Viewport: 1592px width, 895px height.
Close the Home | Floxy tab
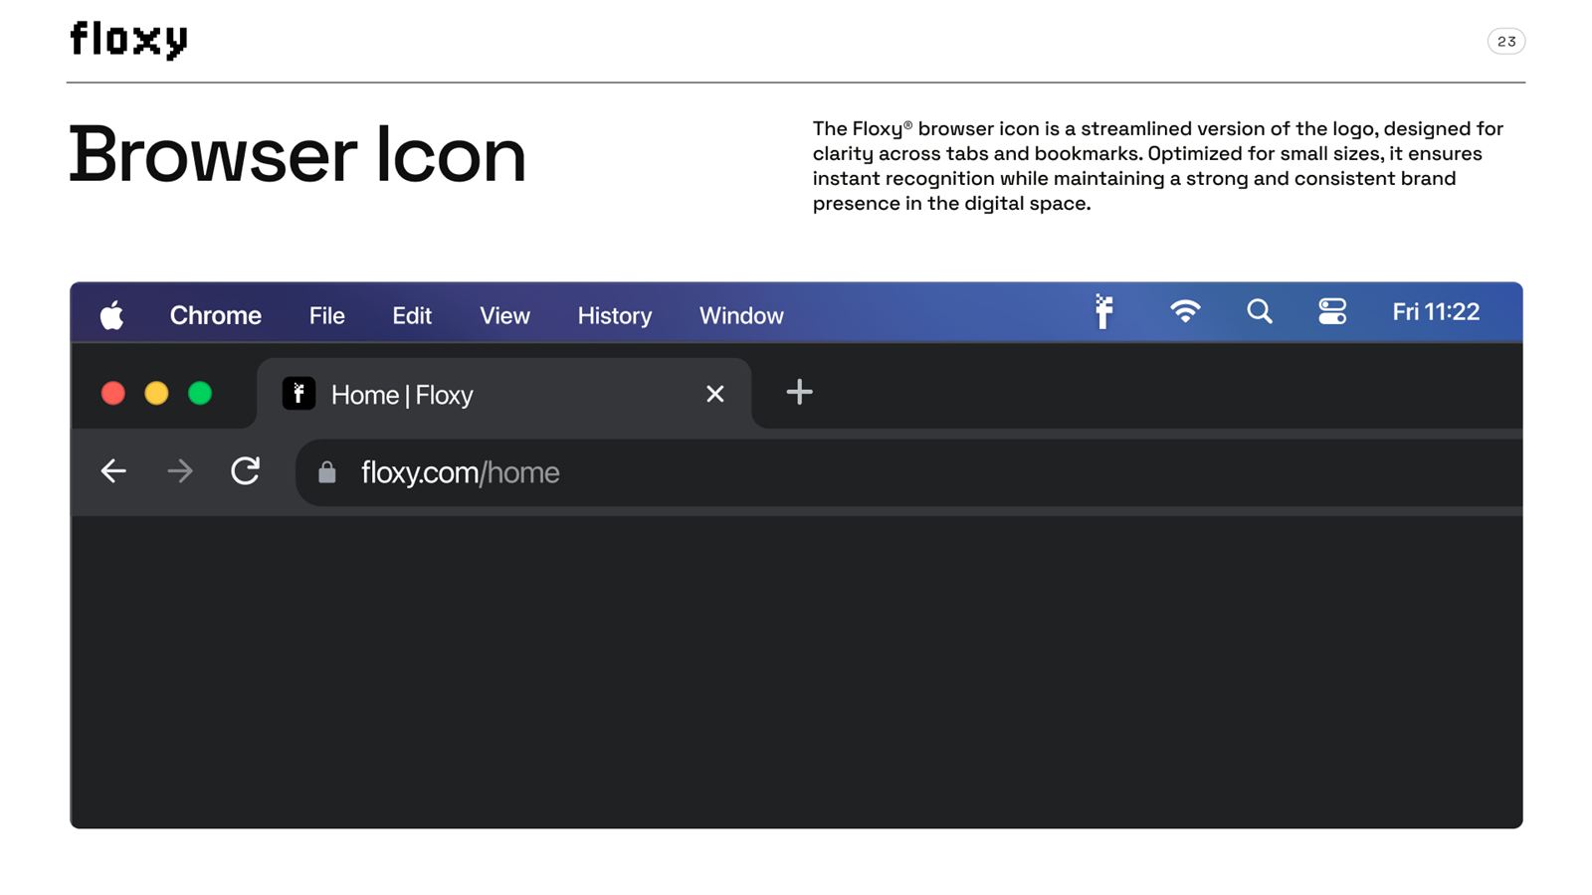click(x=714, y=394)
